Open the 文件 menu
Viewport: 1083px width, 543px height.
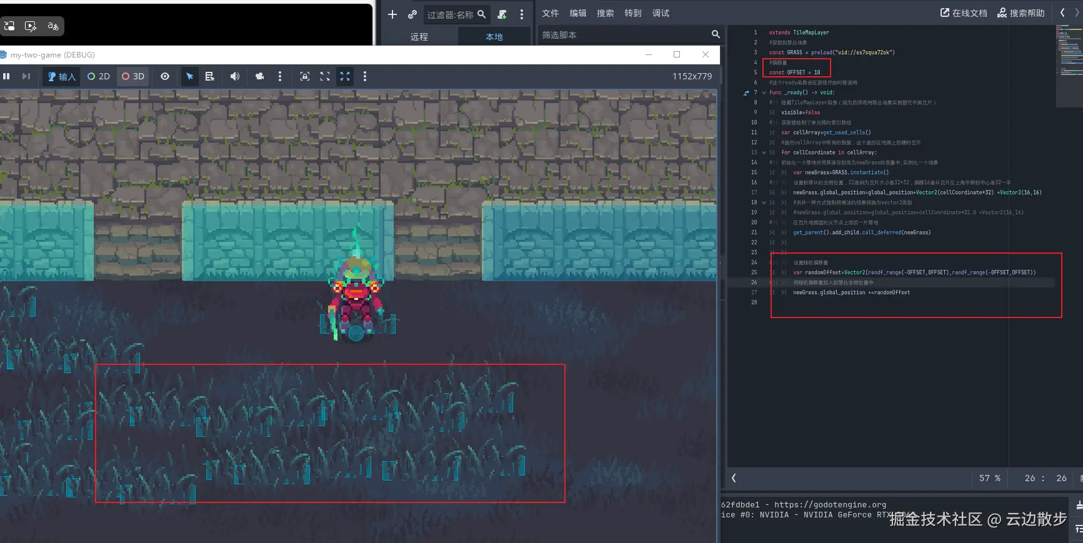pyautogui.click(x=550, y=13)
